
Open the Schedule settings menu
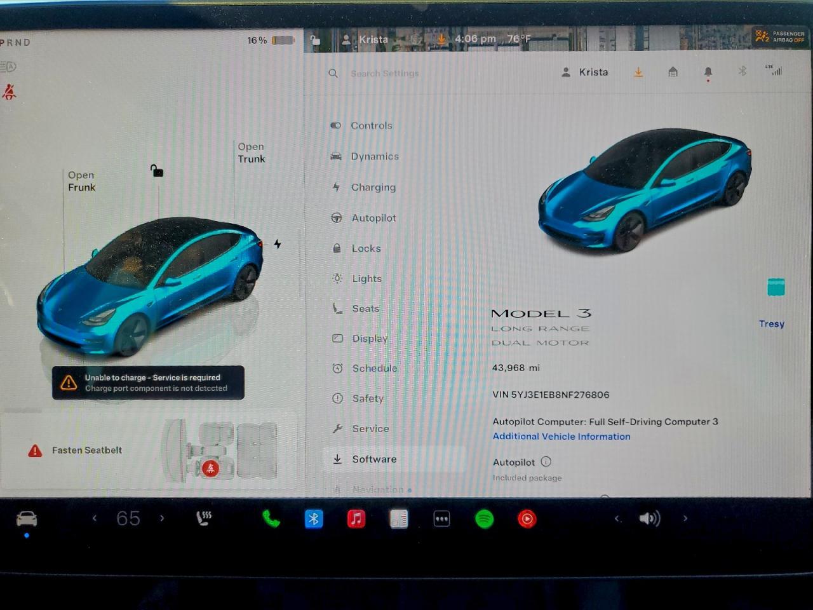pyautogui.click(x=365, y=369)
